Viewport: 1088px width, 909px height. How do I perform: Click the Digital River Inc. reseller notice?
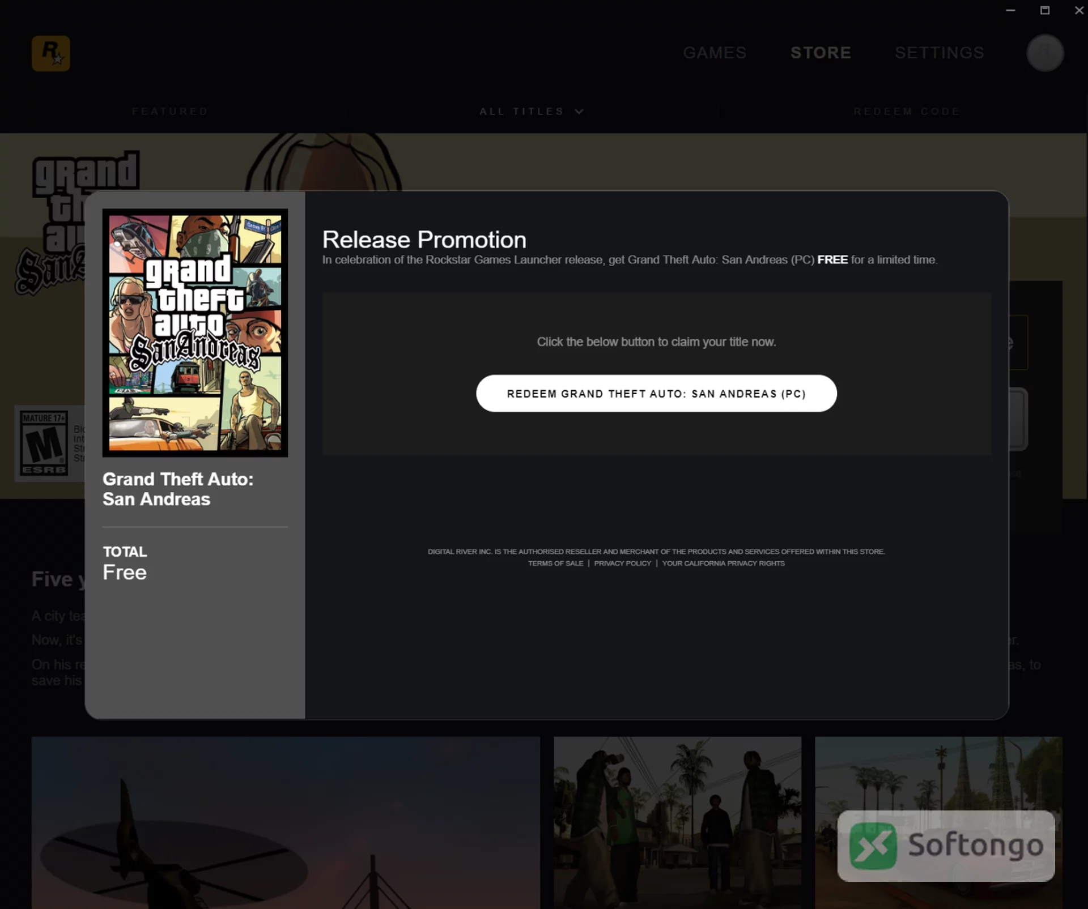[x=656, y=552]
